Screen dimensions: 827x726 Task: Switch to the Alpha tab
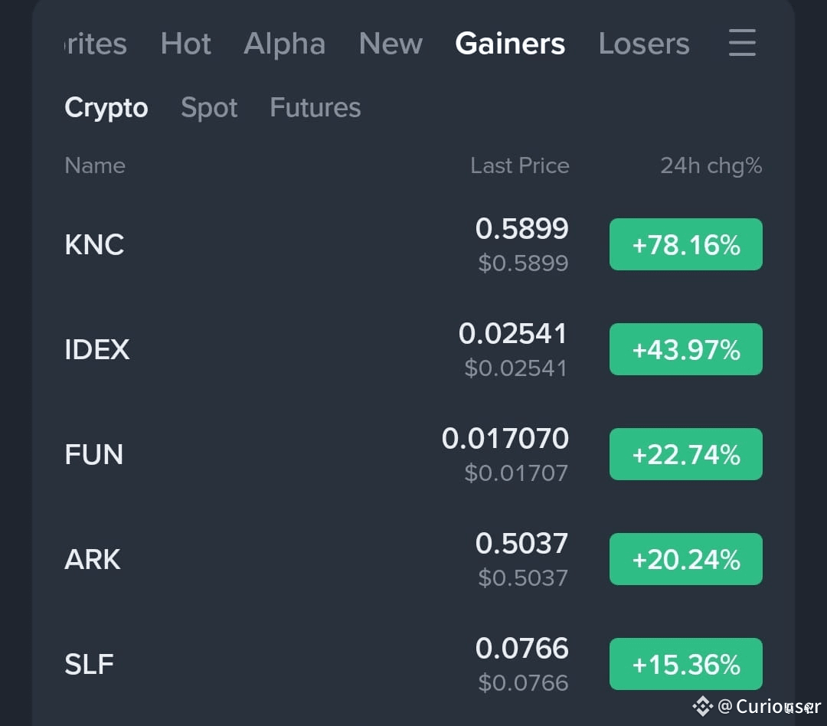tap(284, 44)
